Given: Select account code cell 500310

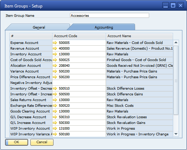Looking at the screenshot, I should 79,117.
